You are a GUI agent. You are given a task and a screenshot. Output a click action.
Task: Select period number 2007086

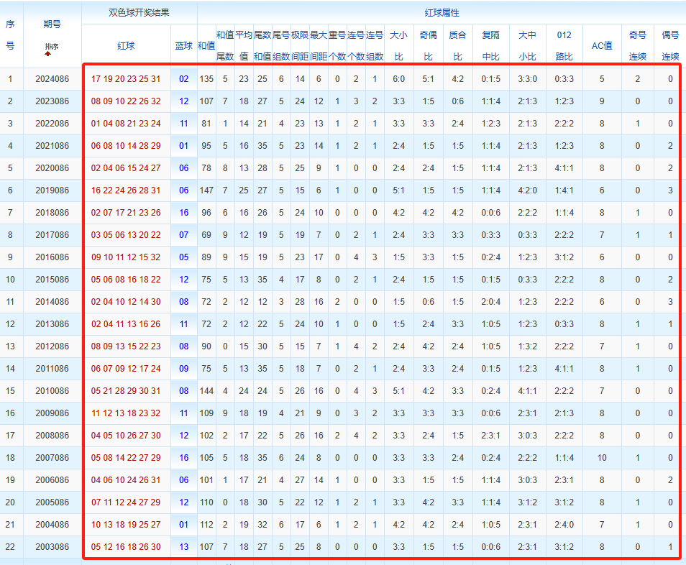[52, 459]
